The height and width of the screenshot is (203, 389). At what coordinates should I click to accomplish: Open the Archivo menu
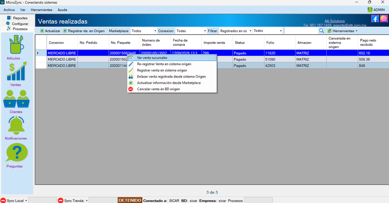pyautogui.click(x=9, y=10)
